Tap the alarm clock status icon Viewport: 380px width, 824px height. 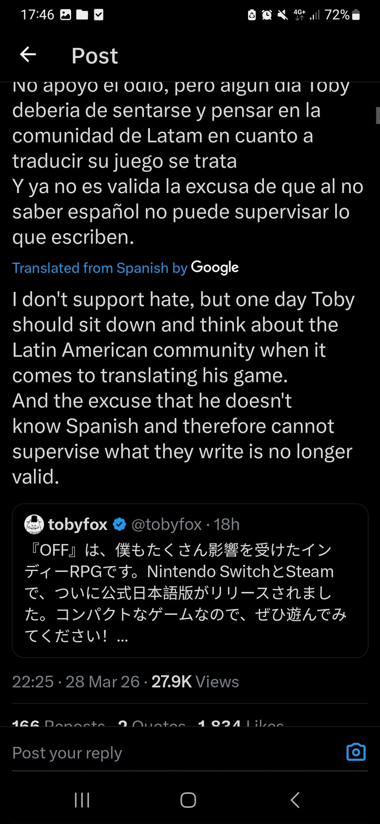[267, 15]
